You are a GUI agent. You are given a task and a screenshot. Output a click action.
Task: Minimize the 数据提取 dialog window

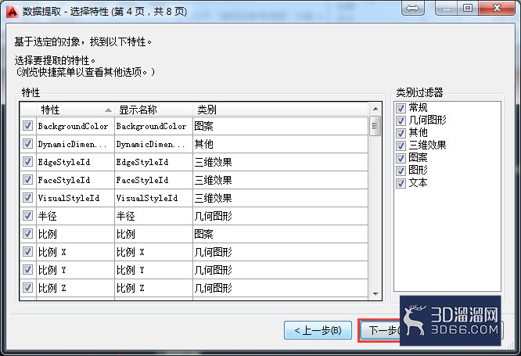point(447,9)
